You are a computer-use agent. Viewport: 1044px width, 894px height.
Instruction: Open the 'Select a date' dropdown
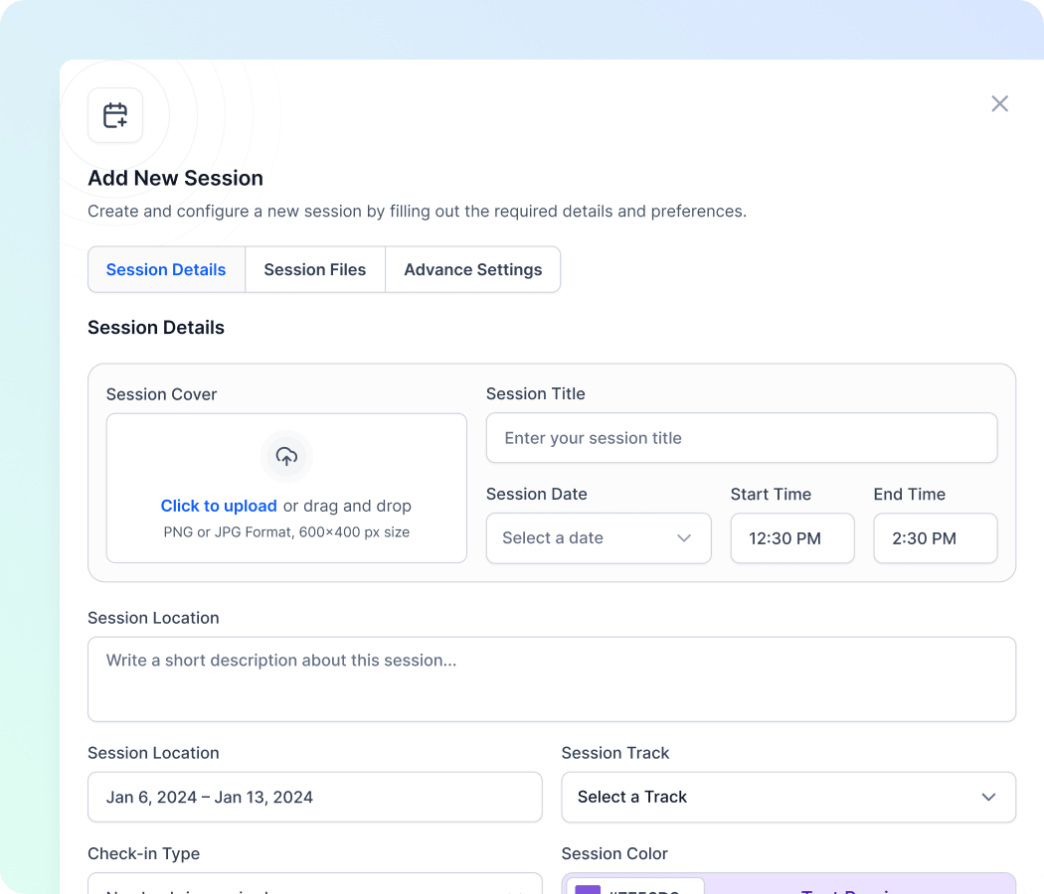click(x=599, y=538)
